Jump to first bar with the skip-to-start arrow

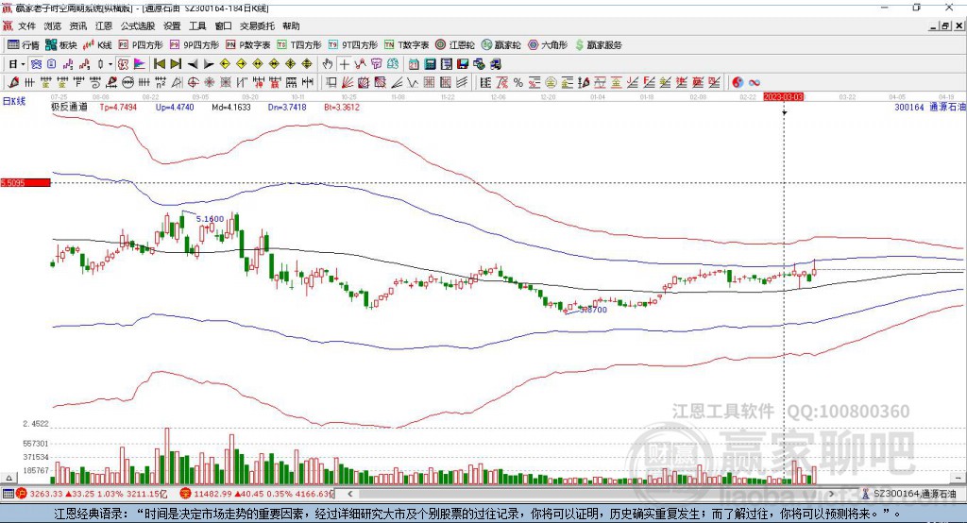point(159,64)
